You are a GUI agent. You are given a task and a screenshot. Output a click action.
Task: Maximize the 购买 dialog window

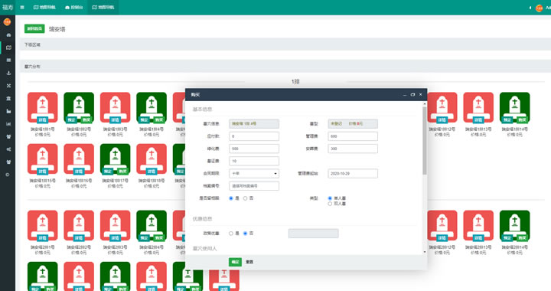pyautogui.click(x=412, y=94)
